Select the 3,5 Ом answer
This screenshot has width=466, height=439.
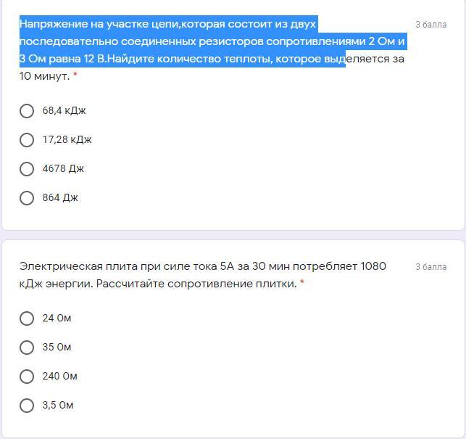27,405
